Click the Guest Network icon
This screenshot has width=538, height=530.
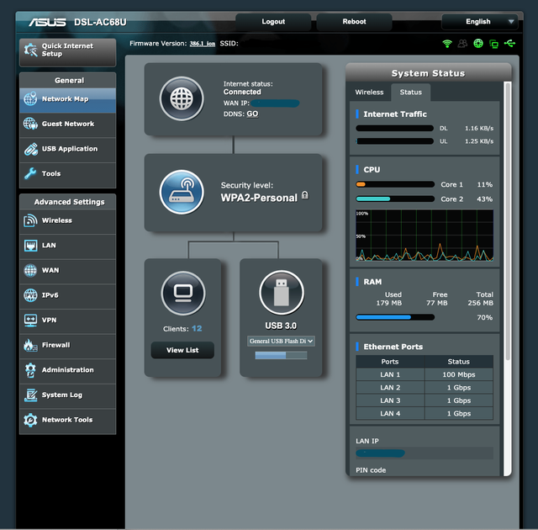click(x=30, y=124)
